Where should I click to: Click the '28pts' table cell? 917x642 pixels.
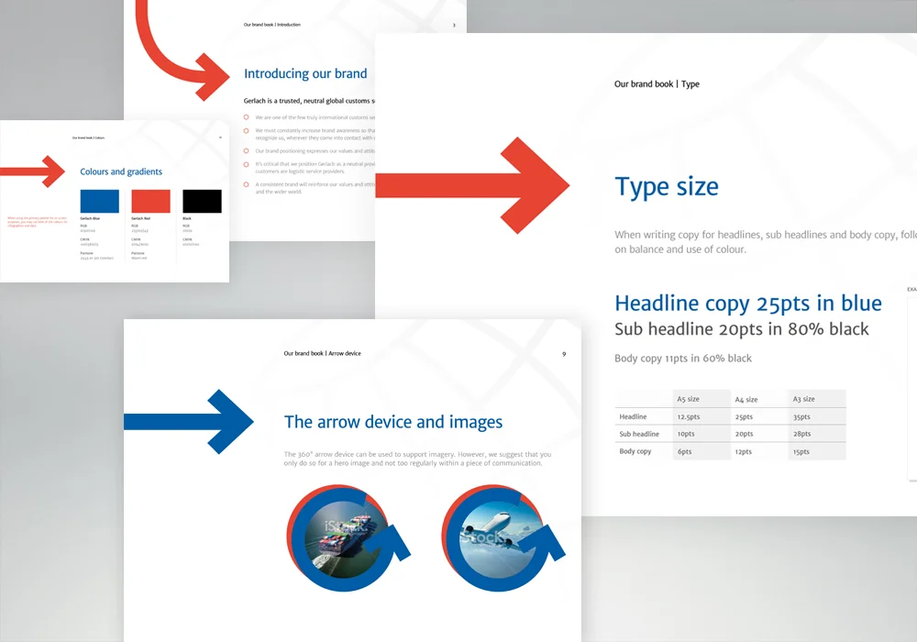click(x=801, y=434)
